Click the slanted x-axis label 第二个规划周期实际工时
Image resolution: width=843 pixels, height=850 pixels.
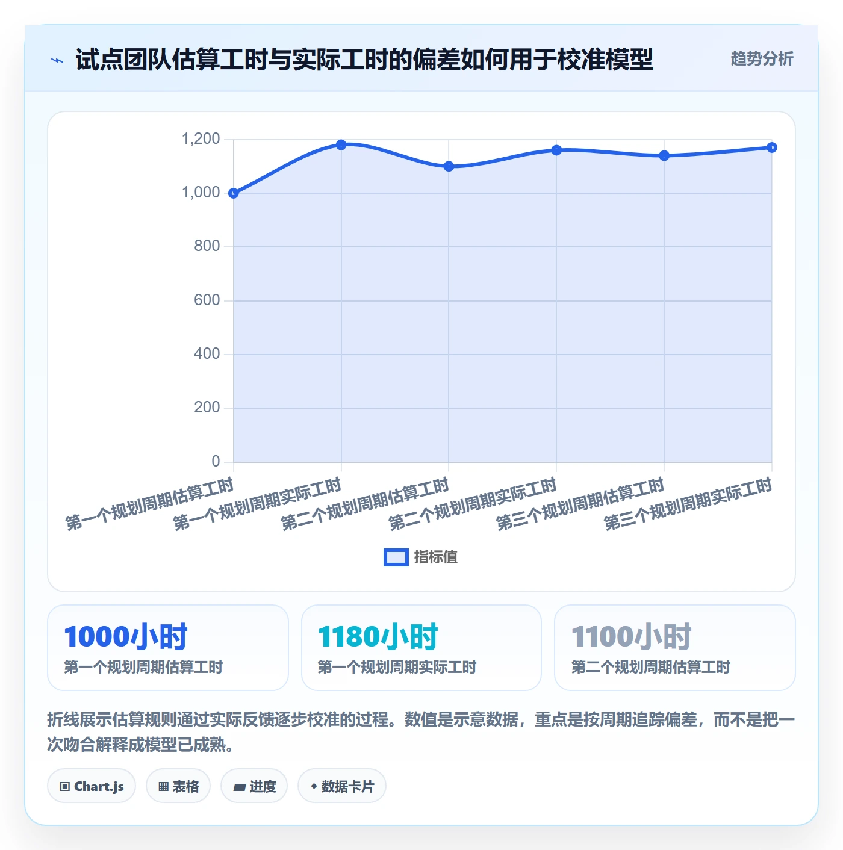(473, 504)
